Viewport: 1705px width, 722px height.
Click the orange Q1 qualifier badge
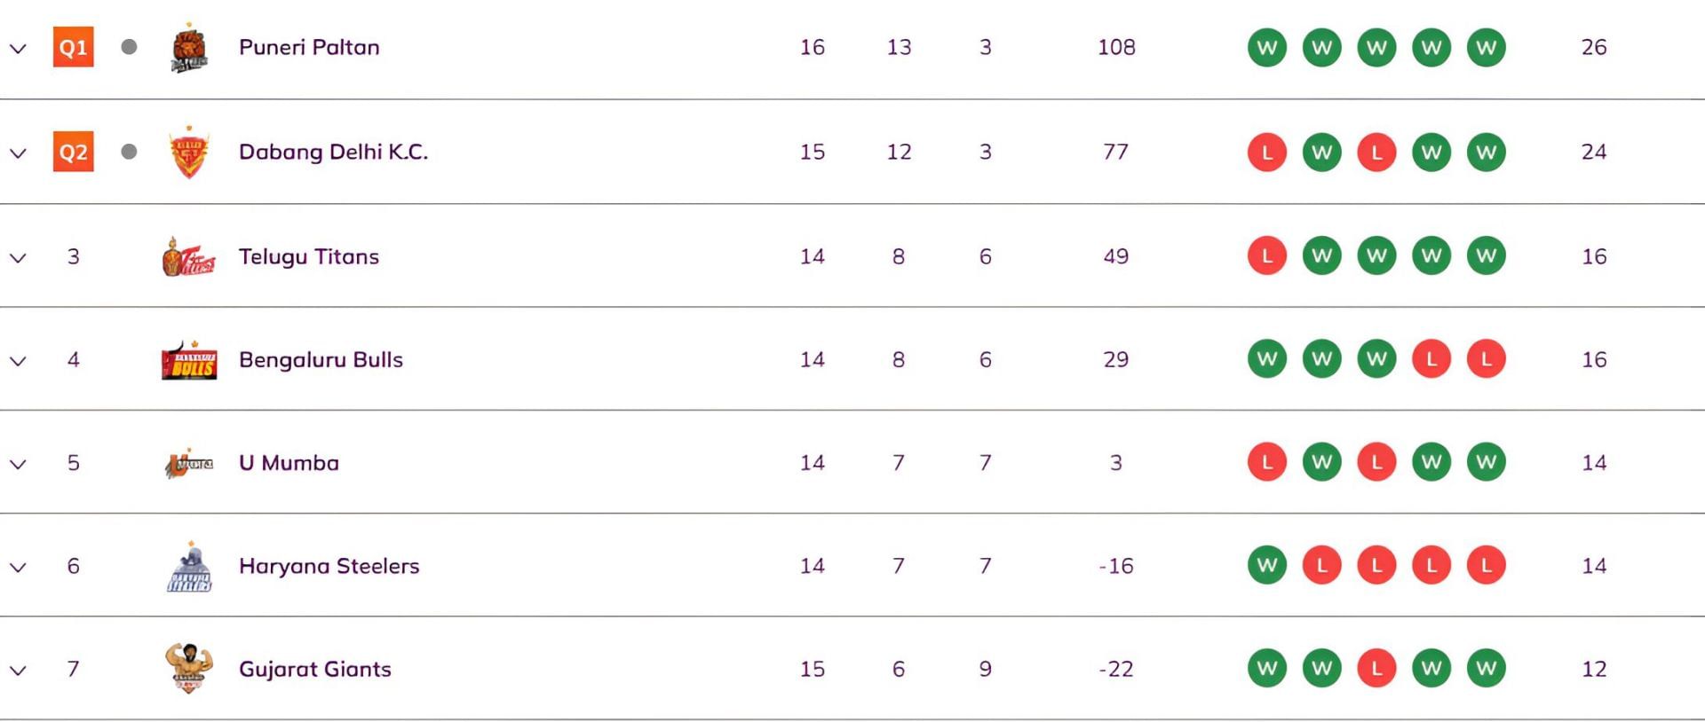(x=73, y=48)
